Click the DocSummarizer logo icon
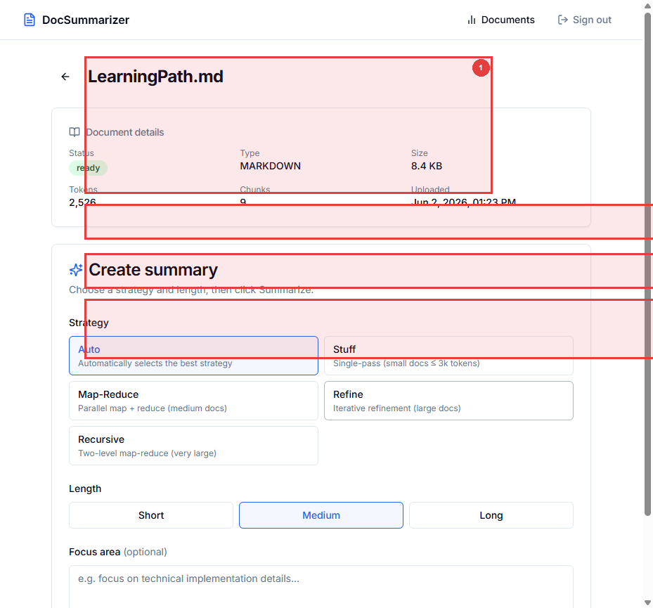 coord(29,20)
